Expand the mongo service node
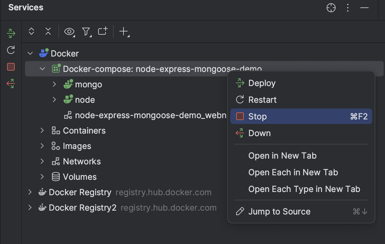This screenshot has height=244, width=385. click(x=55, y=84)
